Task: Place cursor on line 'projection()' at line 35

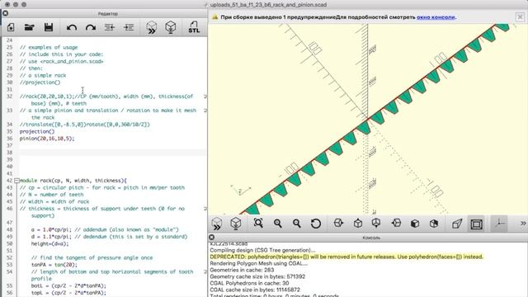Action: (x=37, y=132)
